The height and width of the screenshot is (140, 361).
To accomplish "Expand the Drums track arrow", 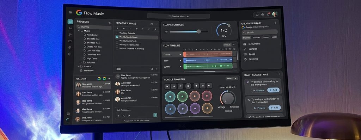I will (180, 55).
